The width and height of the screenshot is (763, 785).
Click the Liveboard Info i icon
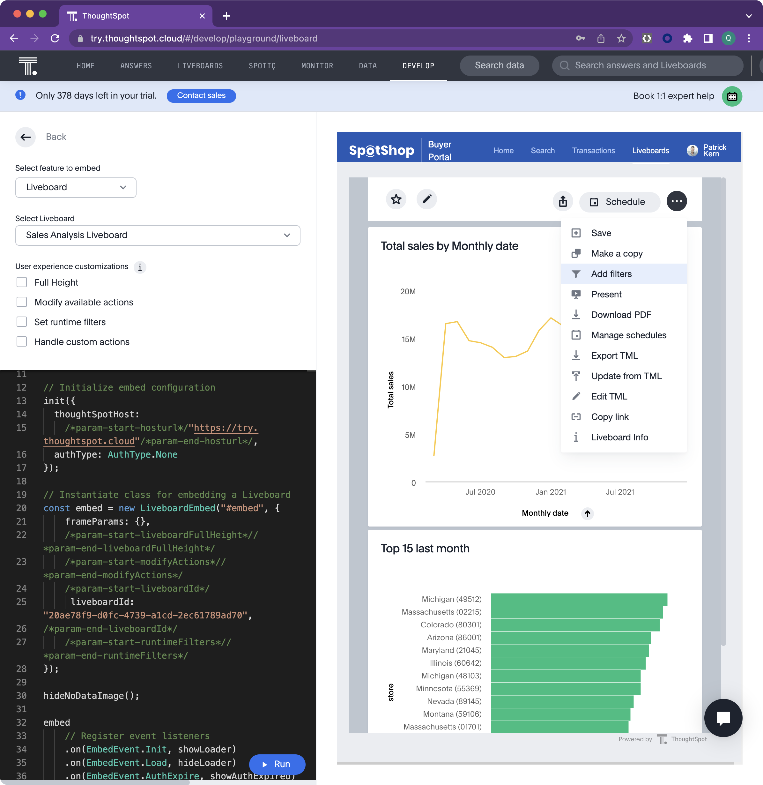(576, 437)
